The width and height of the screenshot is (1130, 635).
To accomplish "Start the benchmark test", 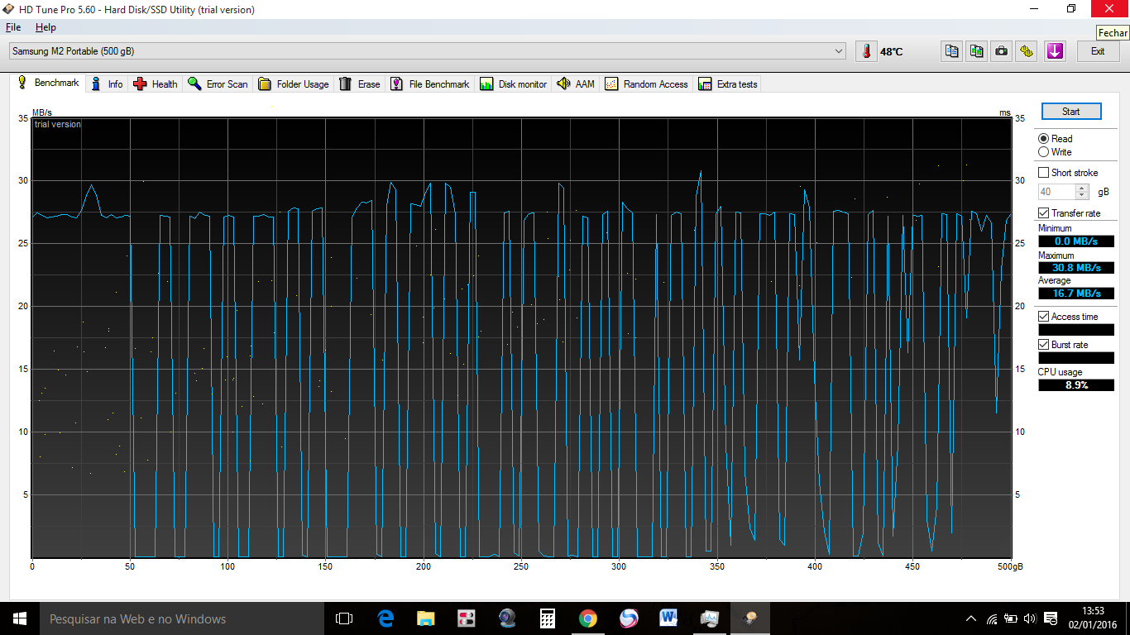I will point(1070,112).
